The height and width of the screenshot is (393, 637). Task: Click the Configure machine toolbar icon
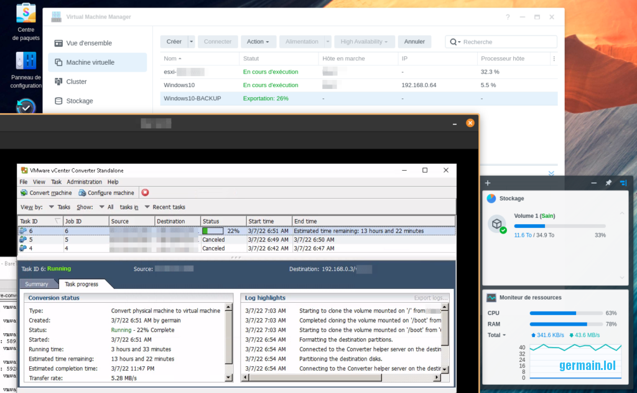click(x=83, y=192)
